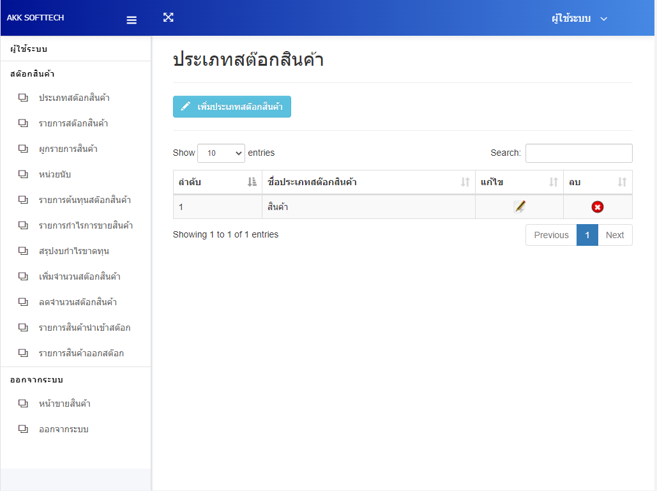Click the icon beside ออกจากระบบ menu item
Image resolution: width=657 pixels, height=491 pixels.
[24, 429]
